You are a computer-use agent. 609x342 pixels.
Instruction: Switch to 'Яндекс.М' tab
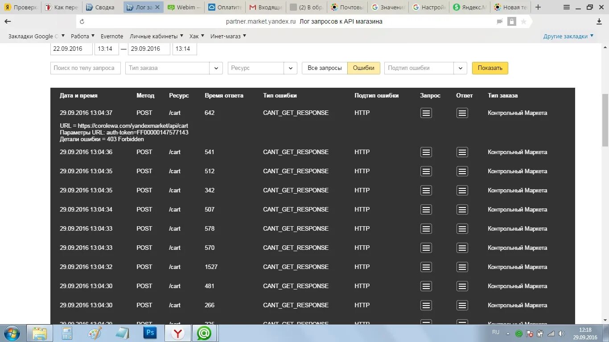pyautogui.click(x=469, y=7)
